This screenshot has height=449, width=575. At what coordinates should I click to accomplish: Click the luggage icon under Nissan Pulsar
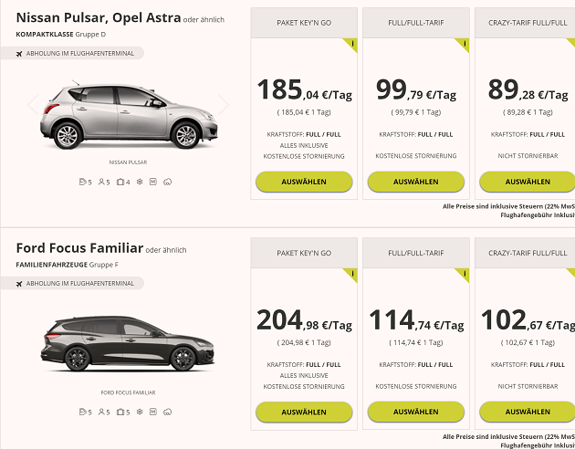pos(120,182)
